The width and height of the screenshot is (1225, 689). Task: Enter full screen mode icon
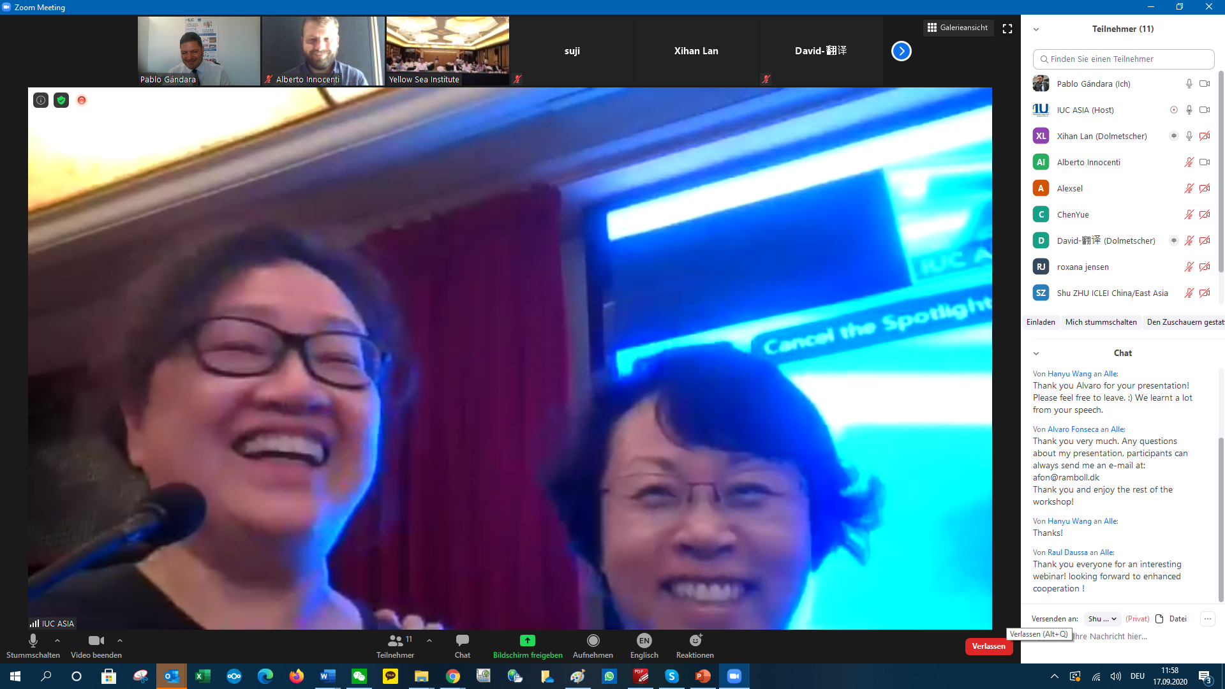[1007, 29]
